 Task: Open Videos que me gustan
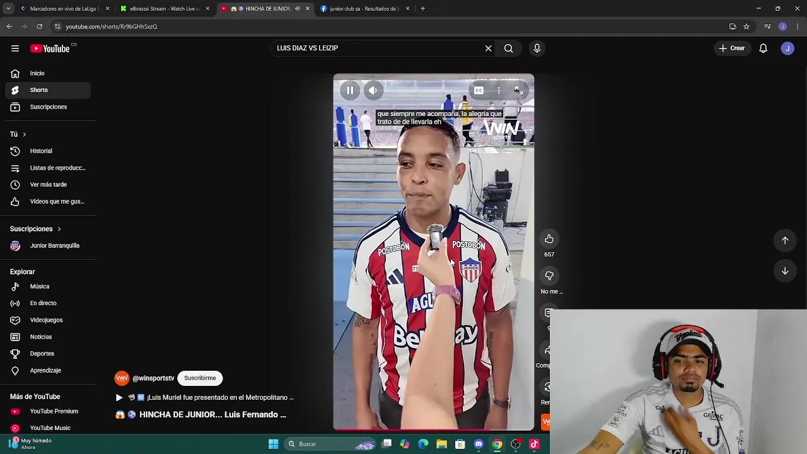48,202
